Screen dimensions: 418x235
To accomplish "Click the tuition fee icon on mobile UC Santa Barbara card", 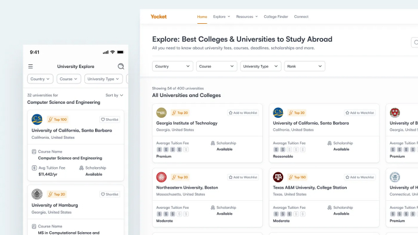I will pyautogui.click(x=34, y=168).
